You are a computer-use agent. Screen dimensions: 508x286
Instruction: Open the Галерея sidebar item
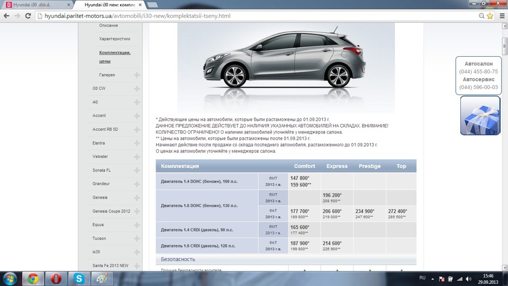tap(107, 75)
